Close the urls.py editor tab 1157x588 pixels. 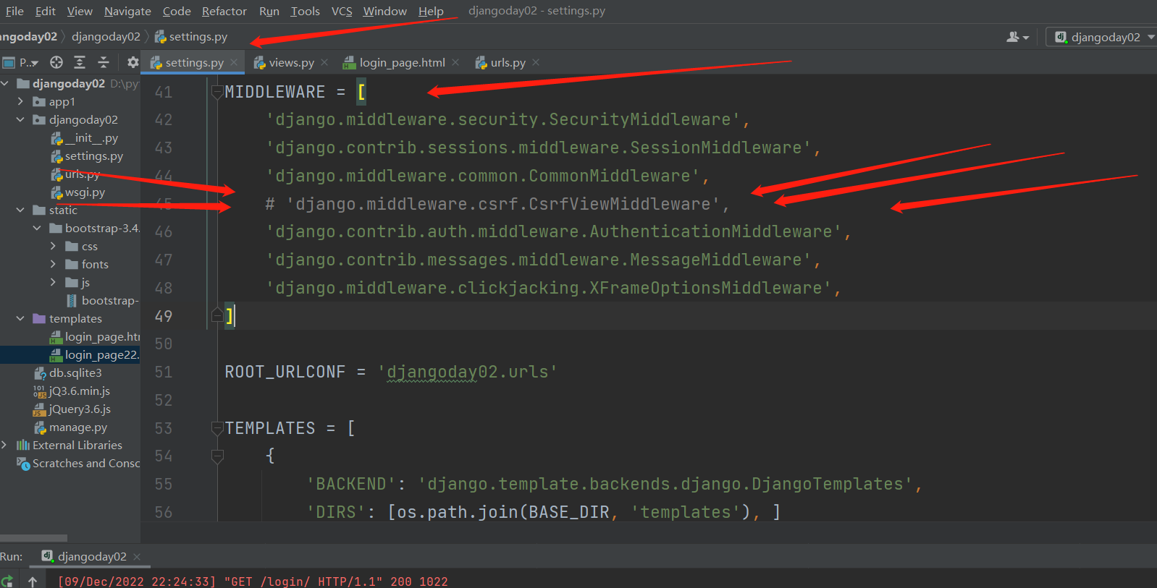point(536,62)
